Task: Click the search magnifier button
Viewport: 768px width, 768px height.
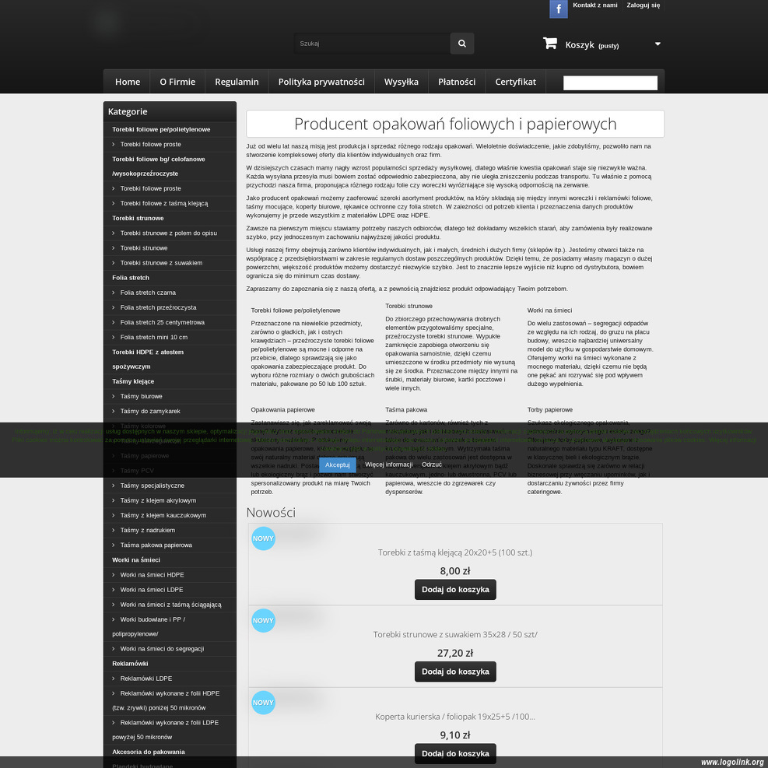Action: pyautogui.click(x=461, y=44)
